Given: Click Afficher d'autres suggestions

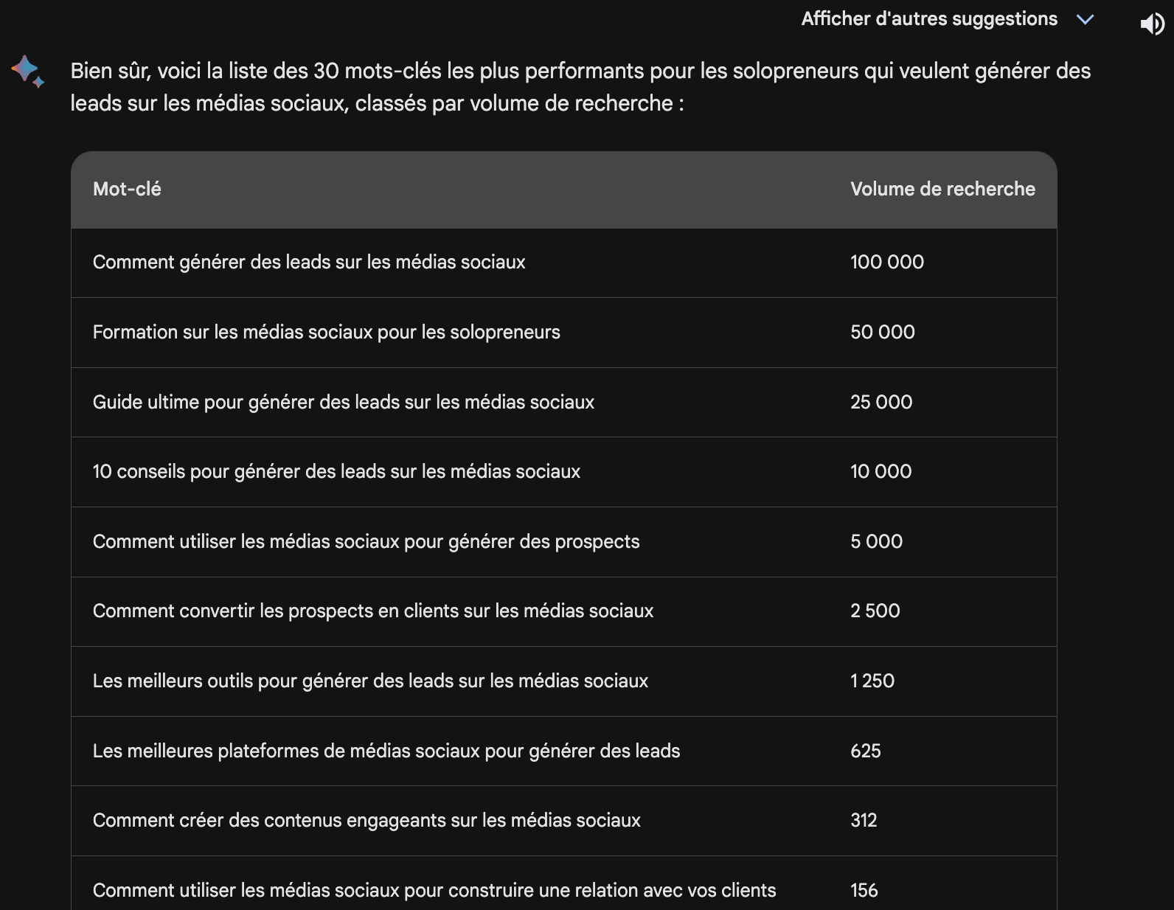Looking at the screenshot, I should 928,18.
